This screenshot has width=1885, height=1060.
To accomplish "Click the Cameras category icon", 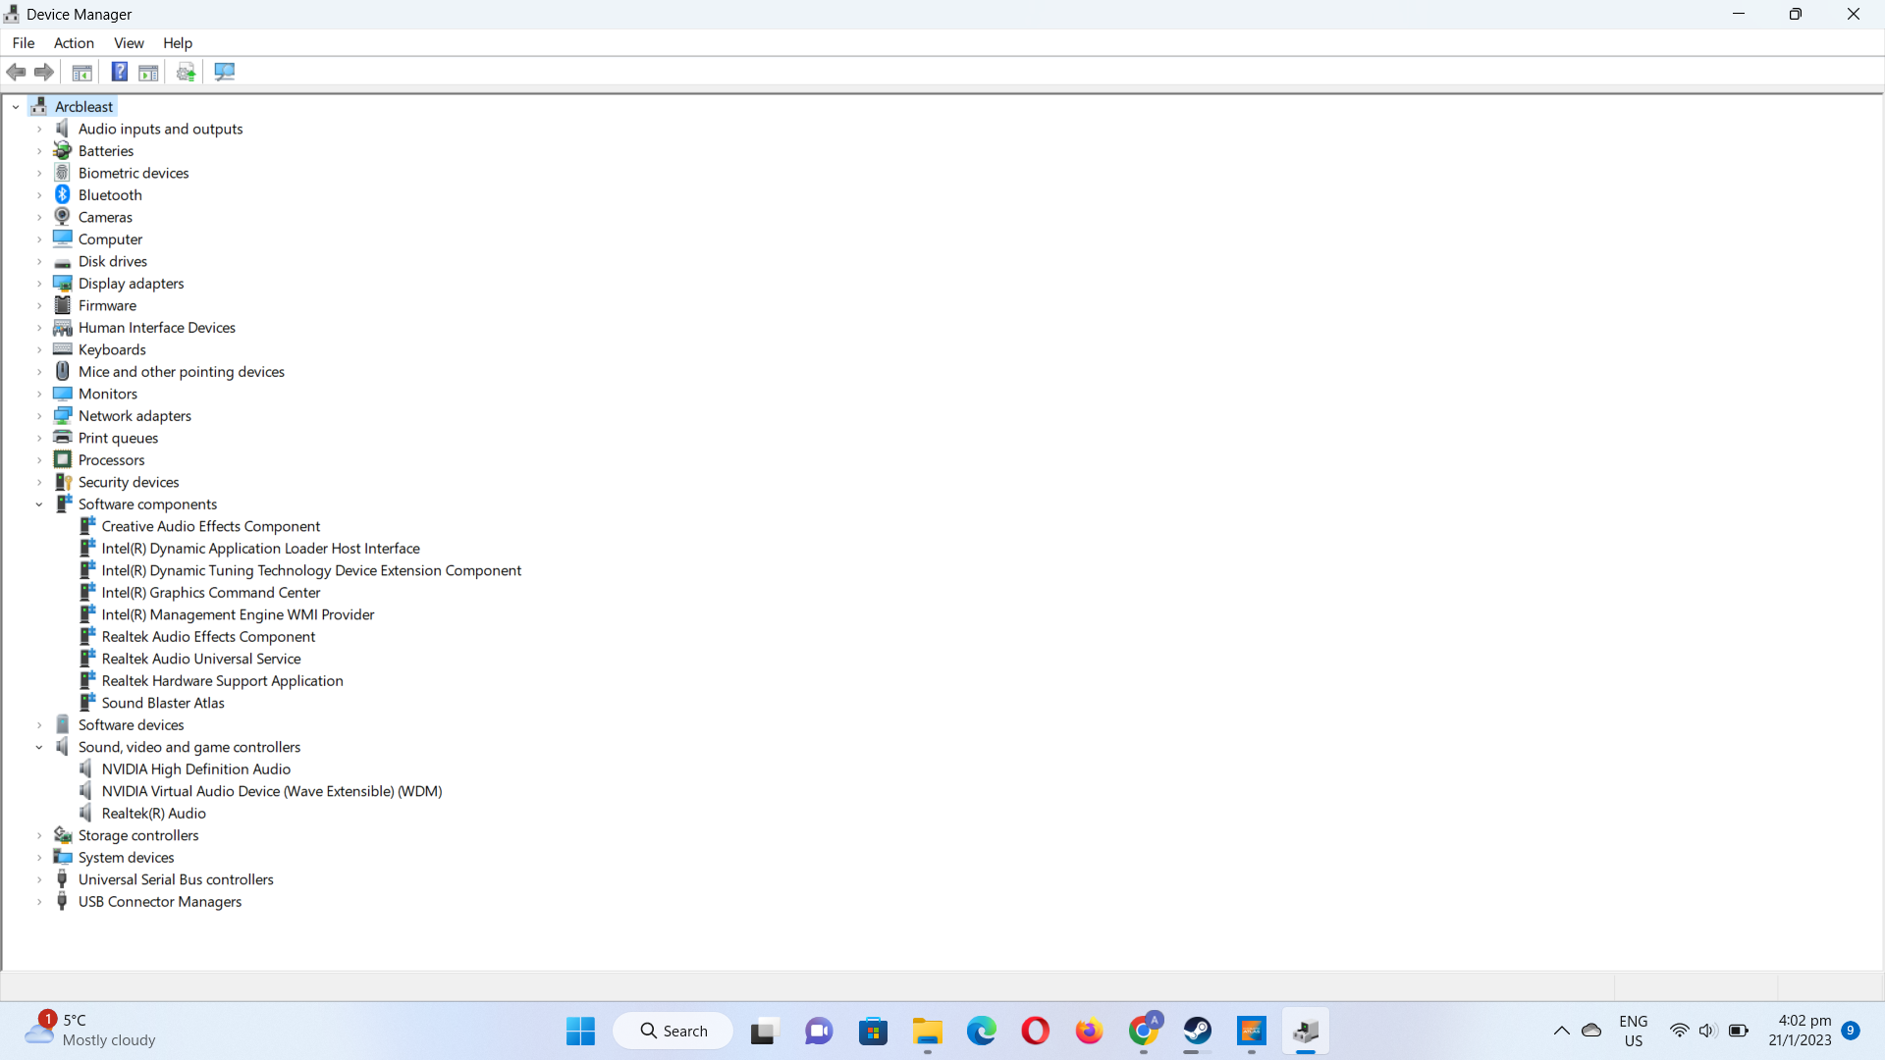I will tap(63, 217).
